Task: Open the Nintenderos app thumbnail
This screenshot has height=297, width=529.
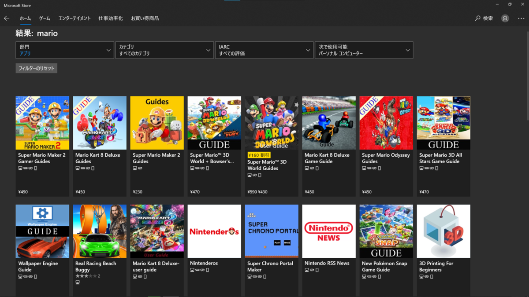Action: (x=214, y=231)
